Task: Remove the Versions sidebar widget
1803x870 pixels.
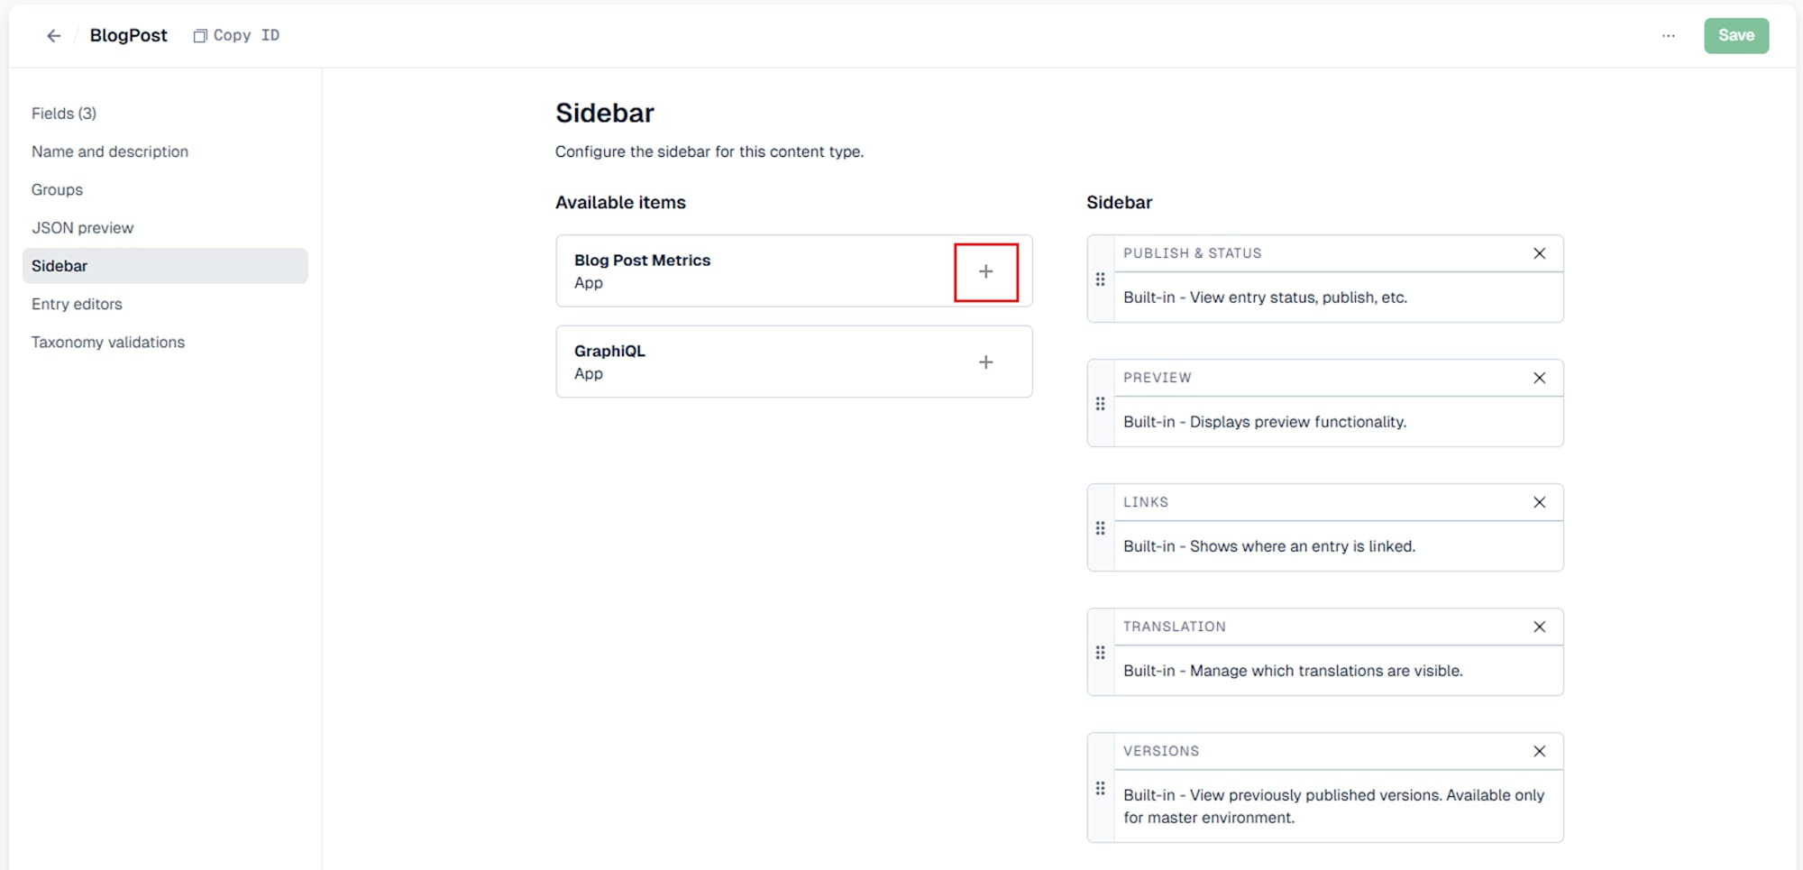Action: [x=1539, y=751]
